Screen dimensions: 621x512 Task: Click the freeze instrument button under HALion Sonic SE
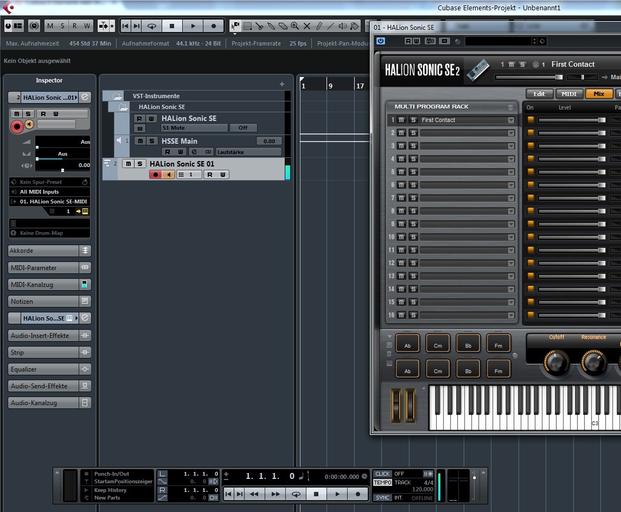click(x=140, y=129)
